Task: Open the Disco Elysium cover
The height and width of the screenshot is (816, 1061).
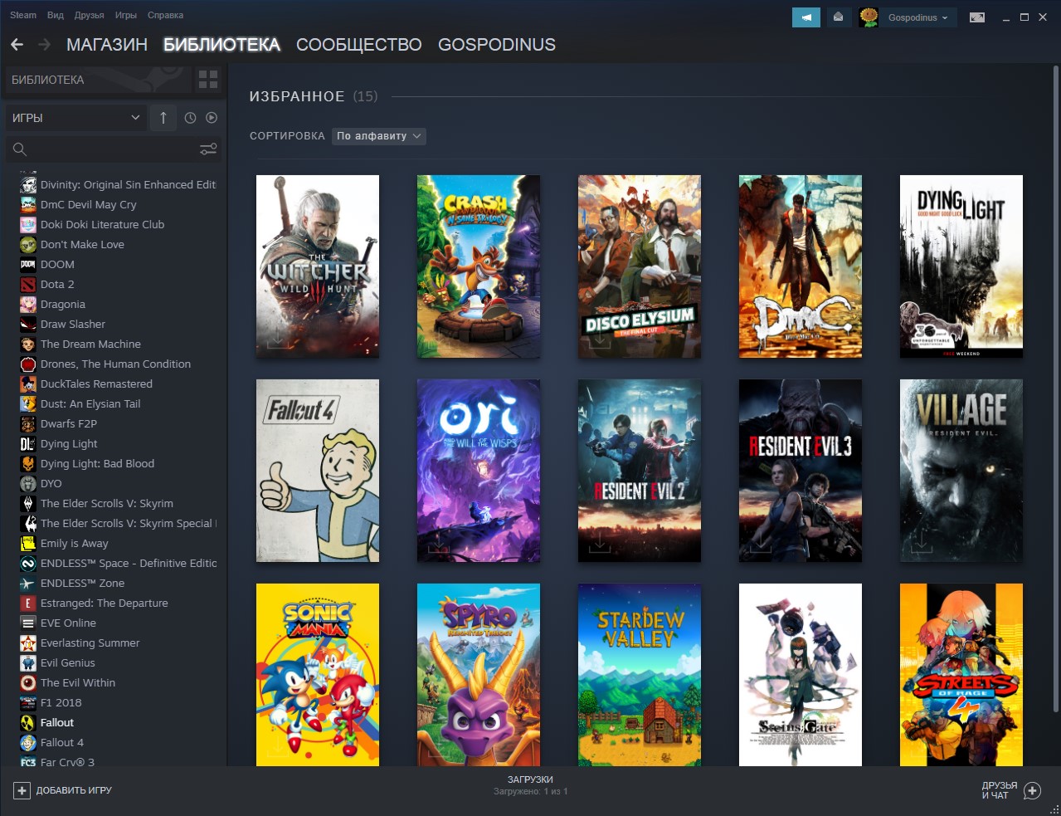Action: click(x=640, y=266)
